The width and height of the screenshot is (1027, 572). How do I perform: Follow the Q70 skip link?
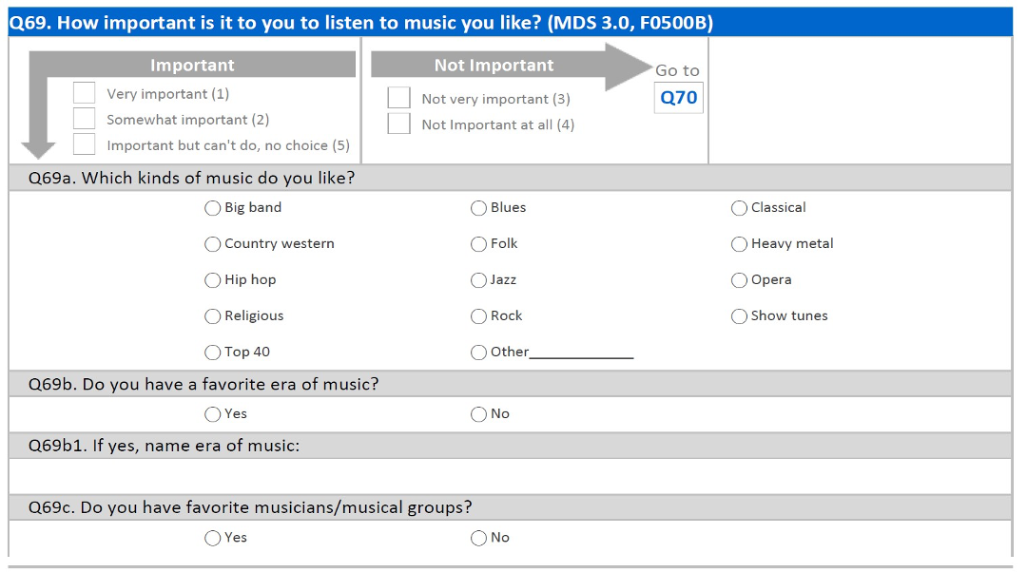(x=679, y=97)
